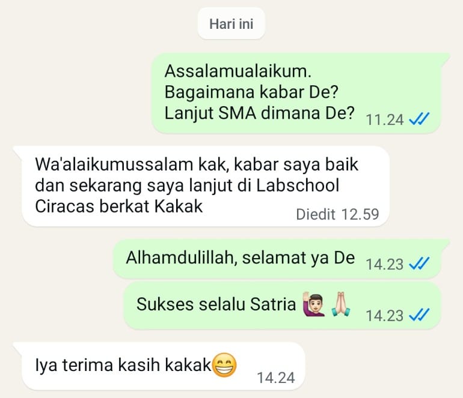Screen dimensions: 463x398
Task: Click the 14.23 timestamp beside the emojis
Action: (x=384, y=316)
